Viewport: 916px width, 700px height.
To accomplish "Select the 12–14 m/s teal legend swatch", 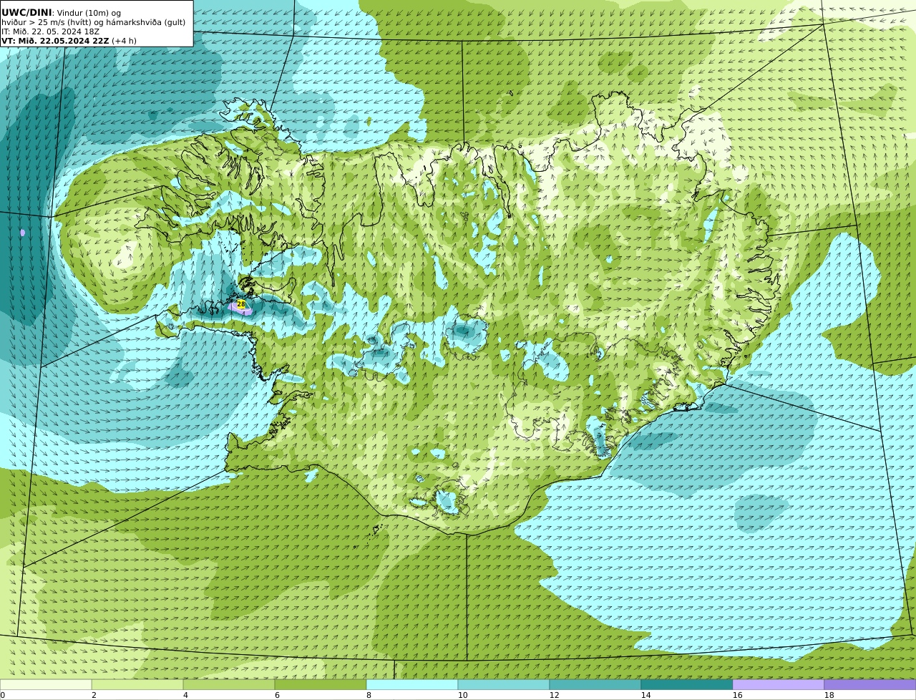I will click(595, 684).
